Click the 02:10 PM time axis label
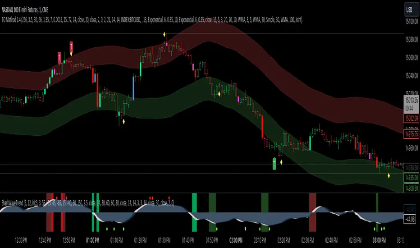The height and width of the screenshot is (248, 420). (x=260, y=240)
